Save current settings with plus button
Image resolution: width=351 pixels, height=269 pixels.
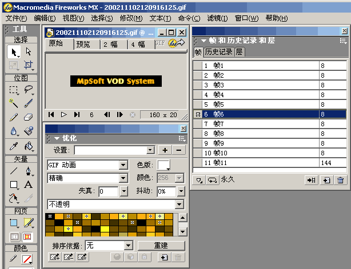coord(165,150)
